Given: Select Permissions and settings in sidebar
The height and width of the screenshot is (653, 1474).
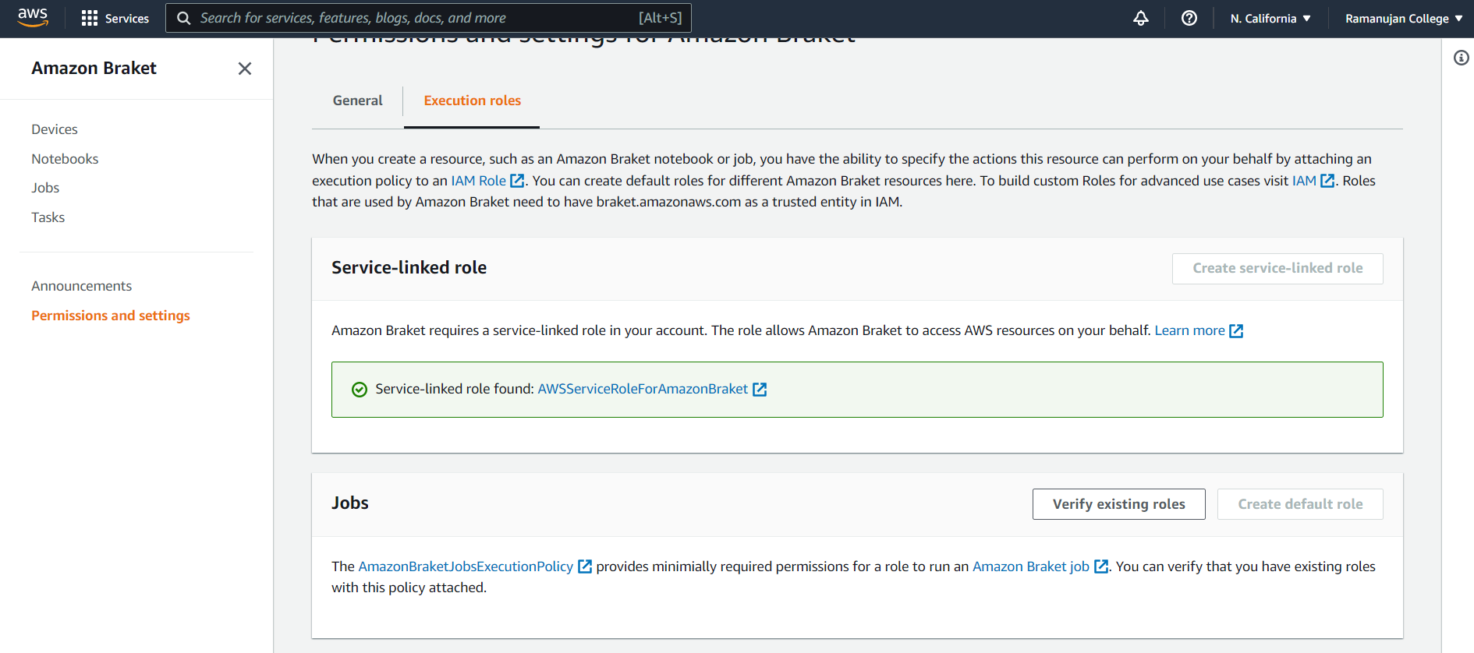Looking at the screenshot, I should pyautogui.click(x=111, y=316).
